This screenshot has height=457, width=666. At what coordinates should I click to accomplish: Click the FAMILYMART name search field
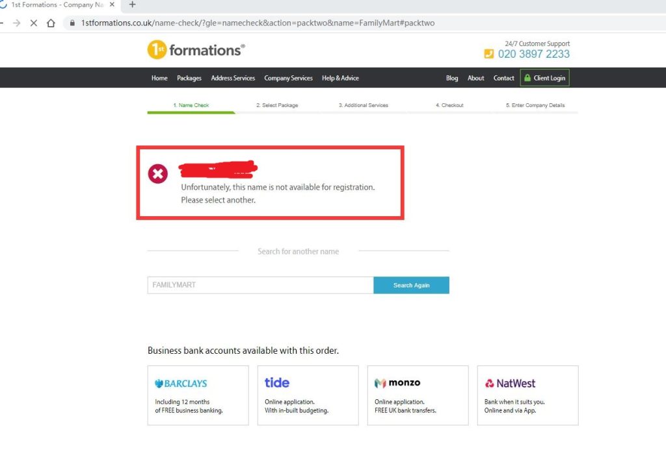[260, 286]
